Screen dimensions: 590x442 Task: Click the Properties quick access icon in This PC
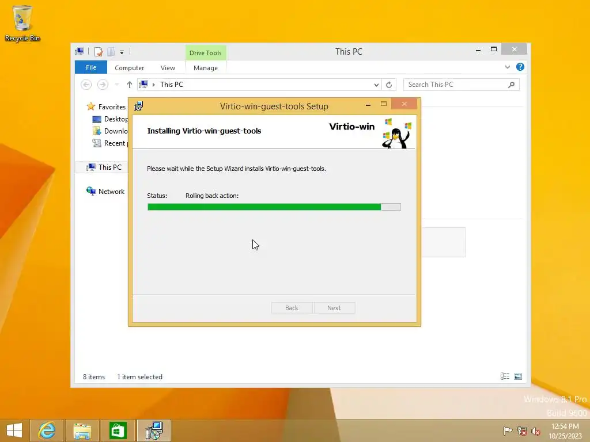tap(99, 51)
